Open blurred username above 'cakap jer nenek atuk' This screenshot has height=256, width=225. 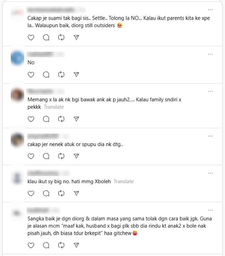[43, 136]
